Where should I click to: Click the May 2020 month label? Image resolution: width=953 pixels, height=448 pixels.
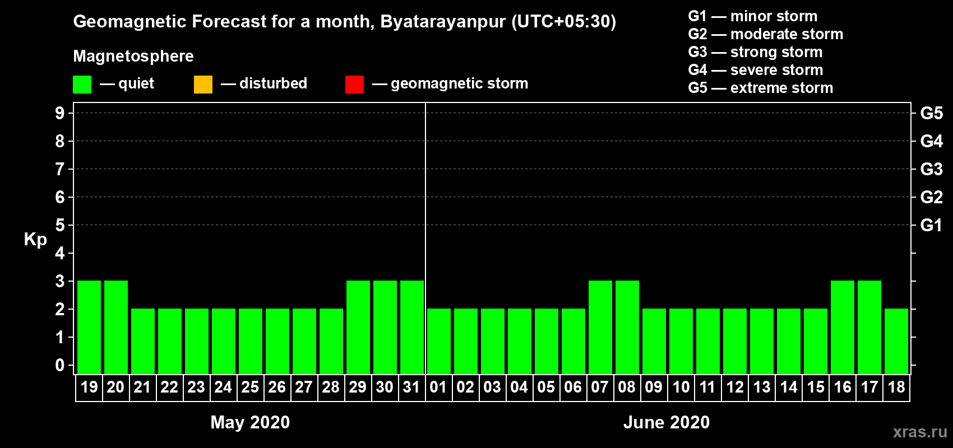tap(250, 422)
